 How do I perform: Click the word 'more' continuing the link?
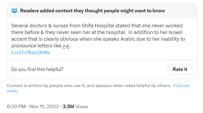12,91
